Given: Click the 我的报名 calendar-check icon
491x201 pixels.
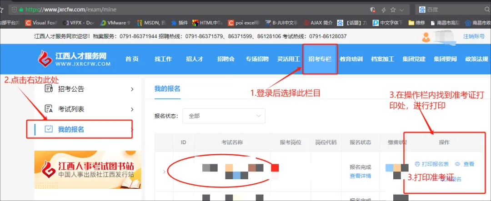Looking at the screenshot, I should coord(49,129).
